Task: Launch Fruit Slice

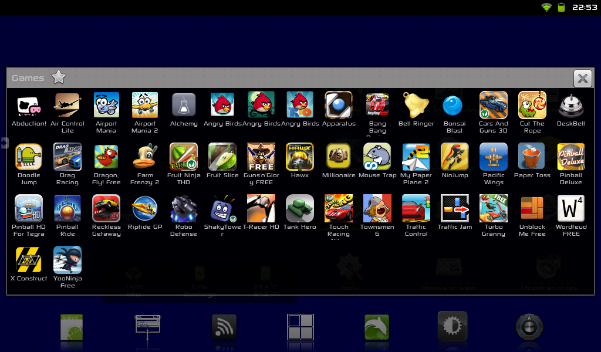Action: (222, 157)
